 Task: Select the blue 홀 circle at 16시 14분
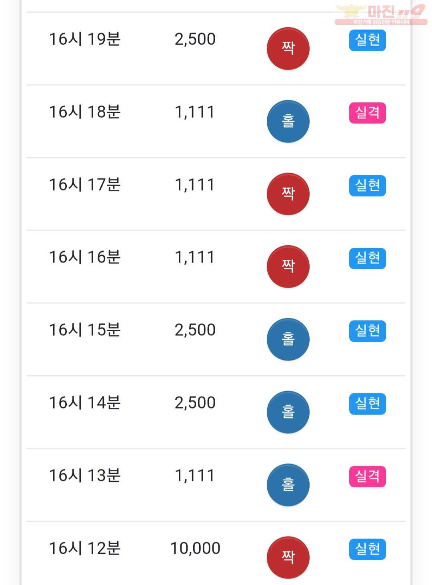(x=288, y=412)
